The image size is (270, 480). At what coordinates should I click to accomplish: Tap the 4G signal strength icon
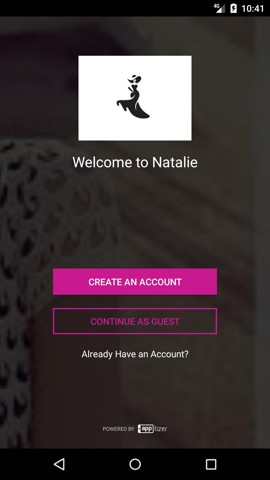coord(219,8)
